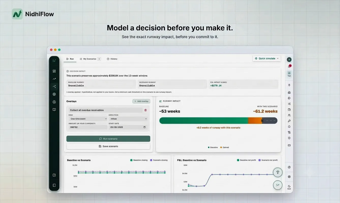Open the bank building icon in right rail
This screenshot has width=340, height=203.
point(289,92)
